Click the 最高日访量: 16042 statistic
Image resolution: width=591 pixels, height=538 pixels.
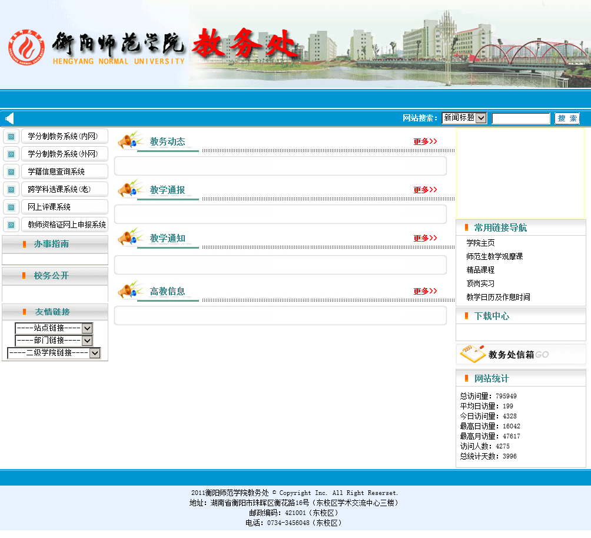(x=490, y=426)
